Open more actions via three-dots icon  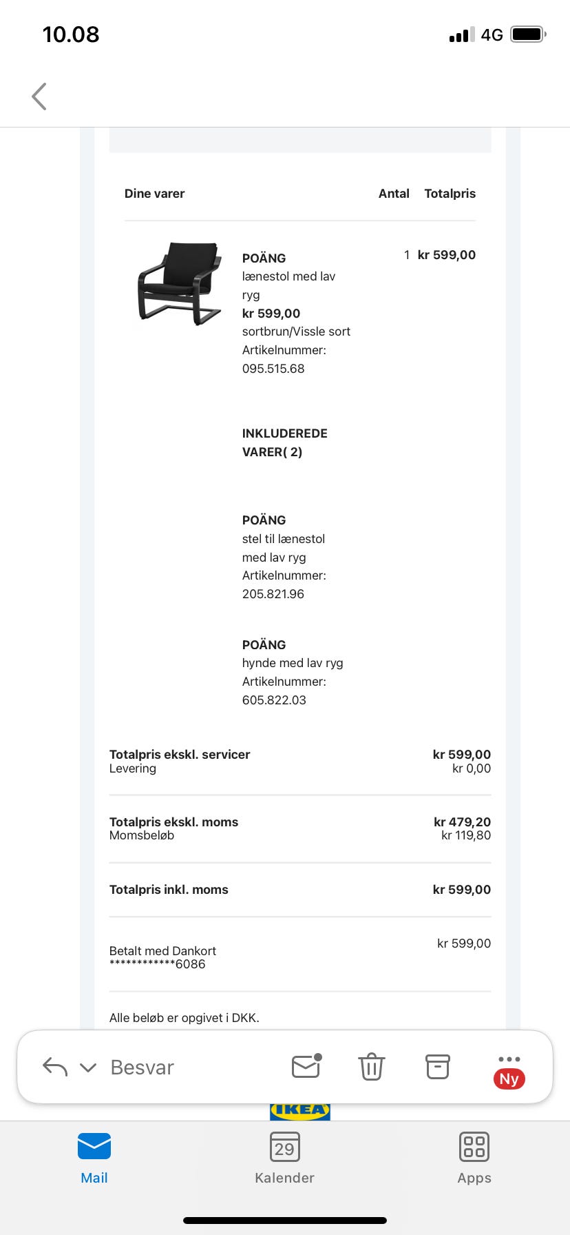point(509,1059)
